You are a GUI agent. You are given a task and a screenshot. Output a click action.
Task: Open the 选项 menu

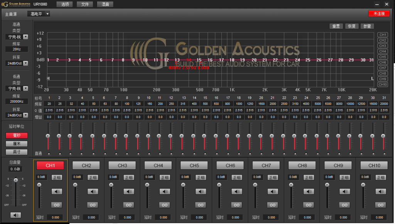coord(65,4)
